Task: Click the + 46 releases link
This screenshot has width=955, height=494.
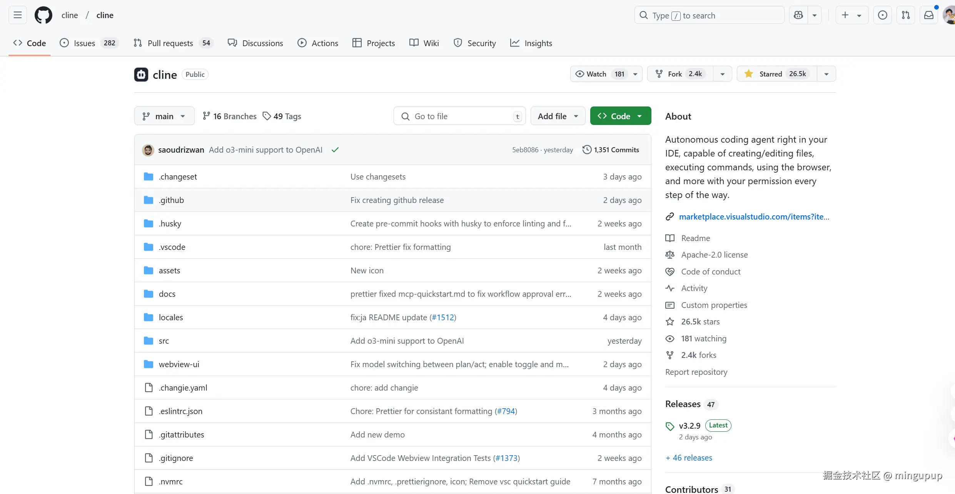Action: coord(689,457)
